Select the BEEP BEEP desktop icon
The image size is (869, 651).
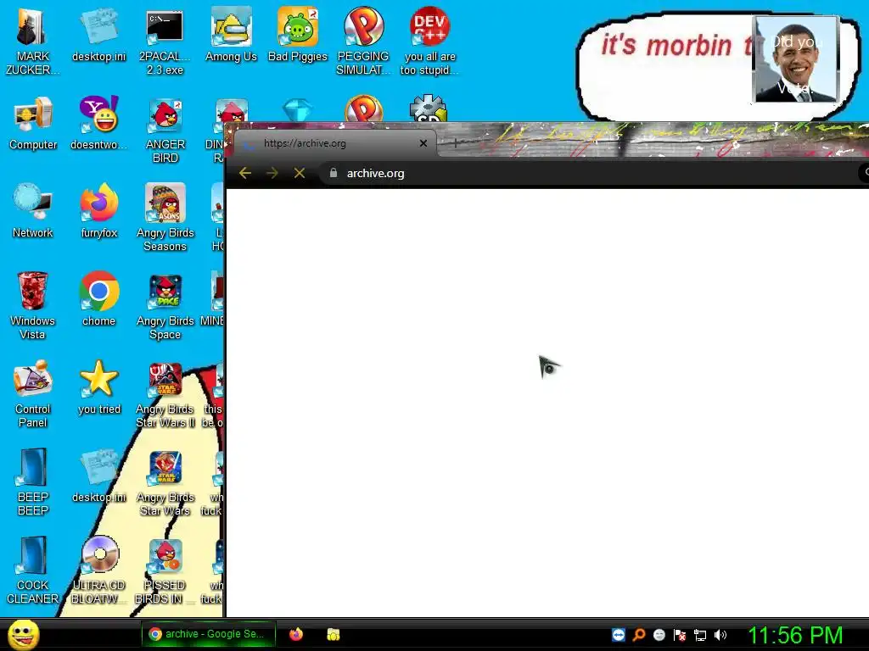point(33,482)
